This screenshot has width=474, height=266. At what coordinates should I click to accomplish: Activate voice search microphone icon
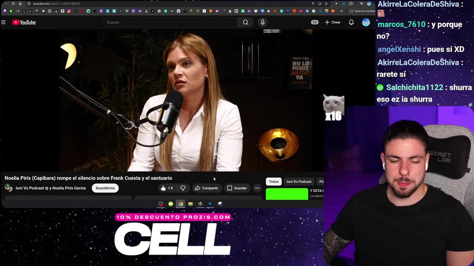[x=263, y=22]
